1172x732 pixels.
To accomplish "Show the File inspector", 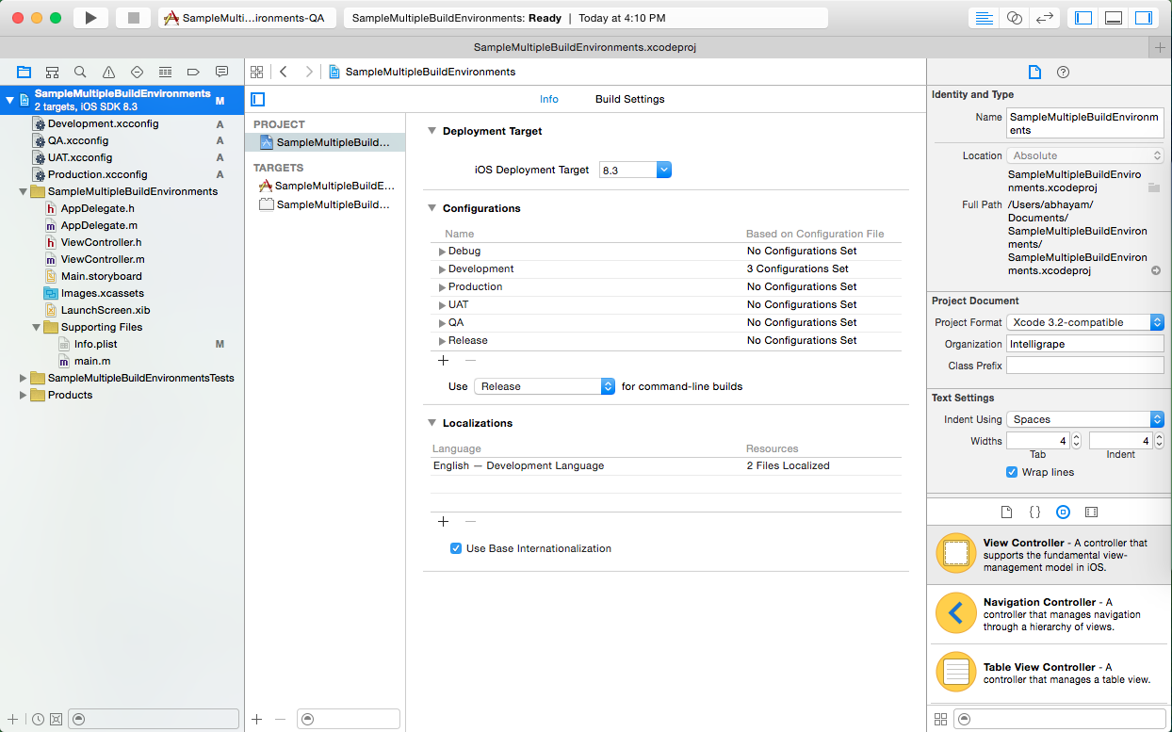I will coord(1034,73).
